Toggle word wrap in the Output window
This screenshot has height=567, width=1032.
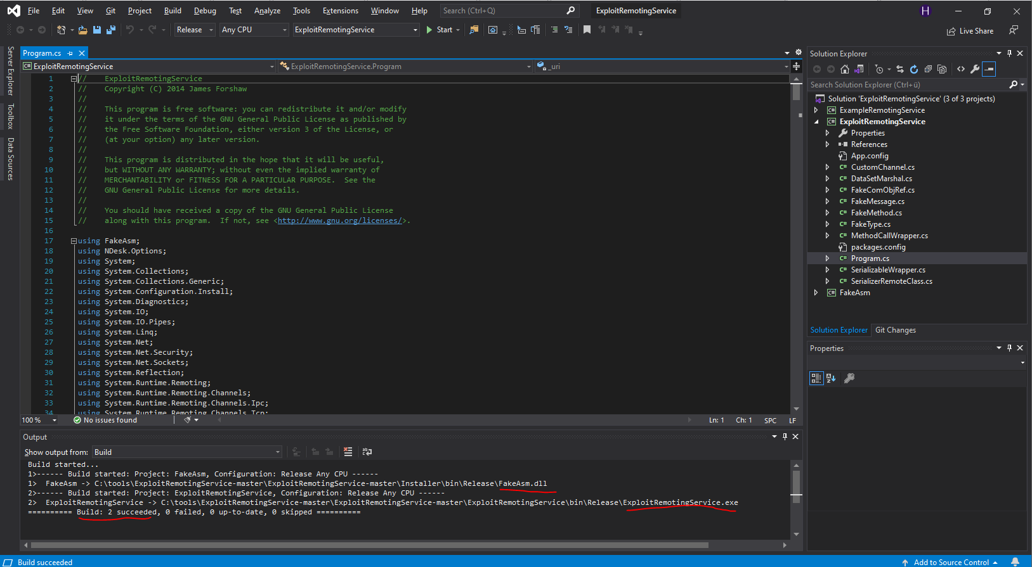tap(367, 452)
